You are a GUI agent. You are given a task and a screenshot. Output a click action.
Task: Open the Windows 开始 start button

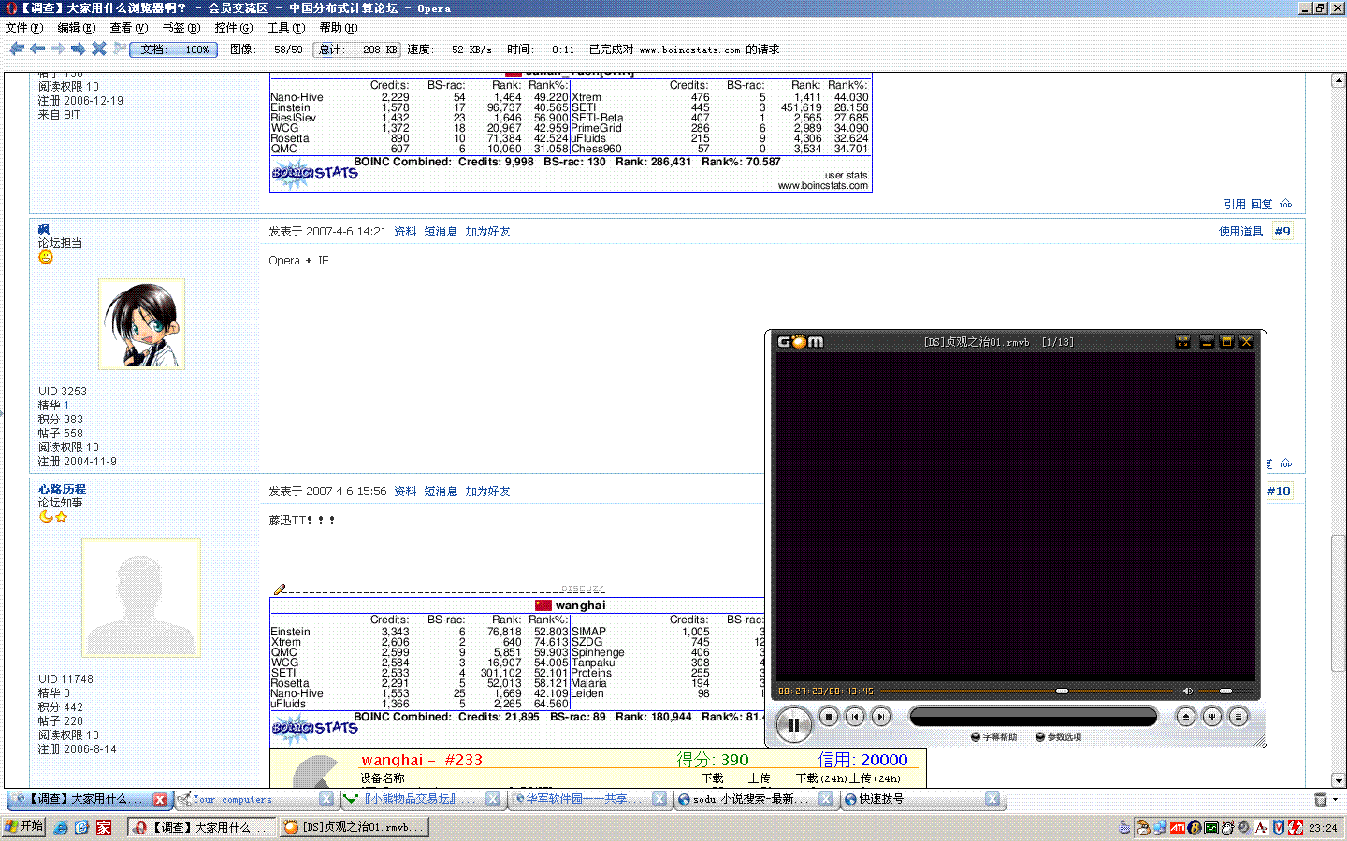pyautogui.click(x=23, y=827)
